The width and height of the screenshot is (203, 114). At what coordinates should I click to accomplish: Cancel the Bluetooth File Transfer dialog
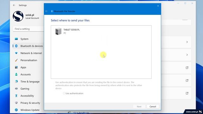153,106
